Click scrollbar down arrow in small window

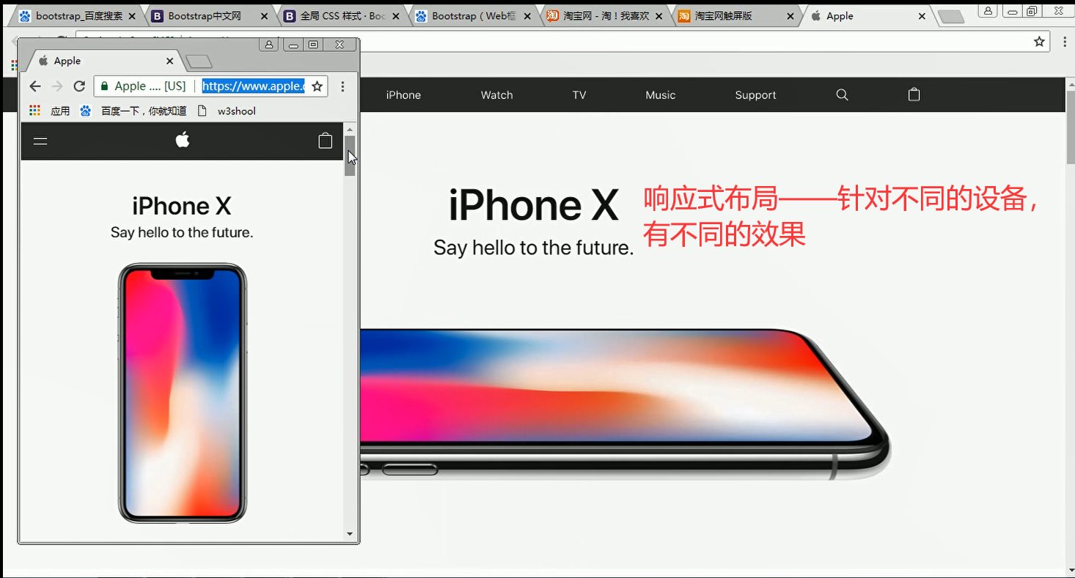(x=350, y=534)
